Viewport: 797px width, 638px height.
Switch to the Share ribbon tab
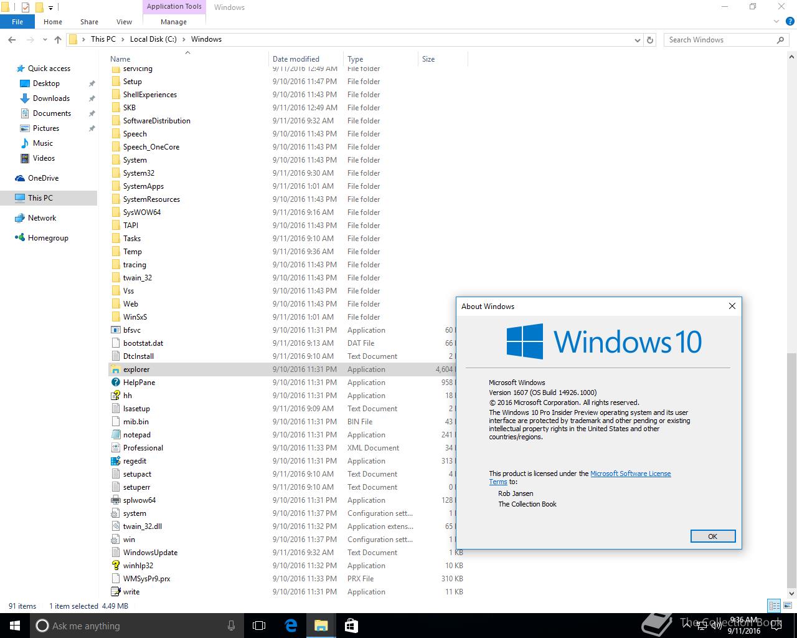click(x=89, y=22)
